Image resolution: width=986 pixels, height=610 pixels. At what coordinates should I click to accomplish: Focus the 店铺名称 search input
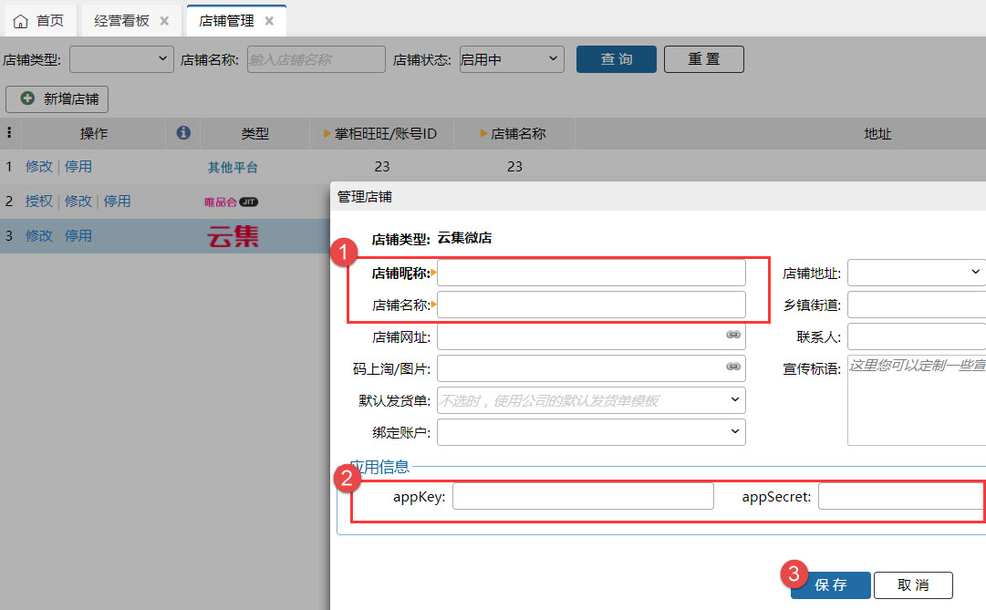point(316,59)
